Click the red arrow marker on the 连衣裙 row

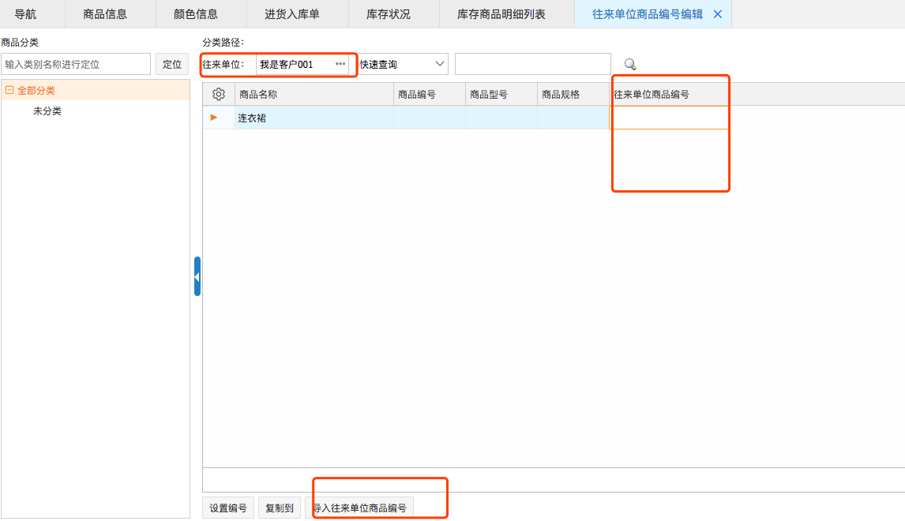tap(213, 117)
